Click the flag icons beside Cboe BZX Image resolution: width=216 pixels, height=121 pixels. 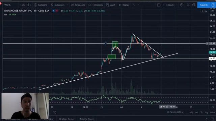click(x=55, y=11)
